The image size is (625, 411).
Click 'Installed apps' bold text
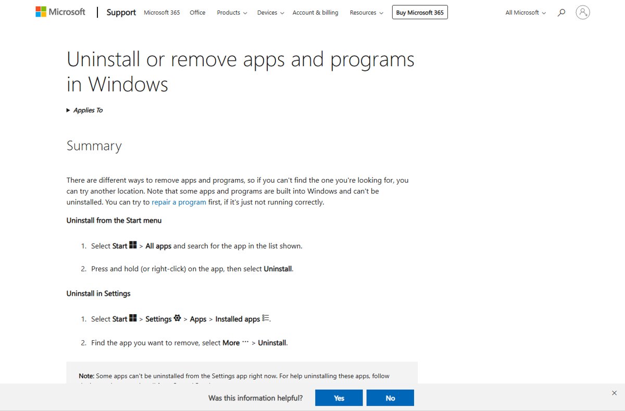(x=238, y=319)
